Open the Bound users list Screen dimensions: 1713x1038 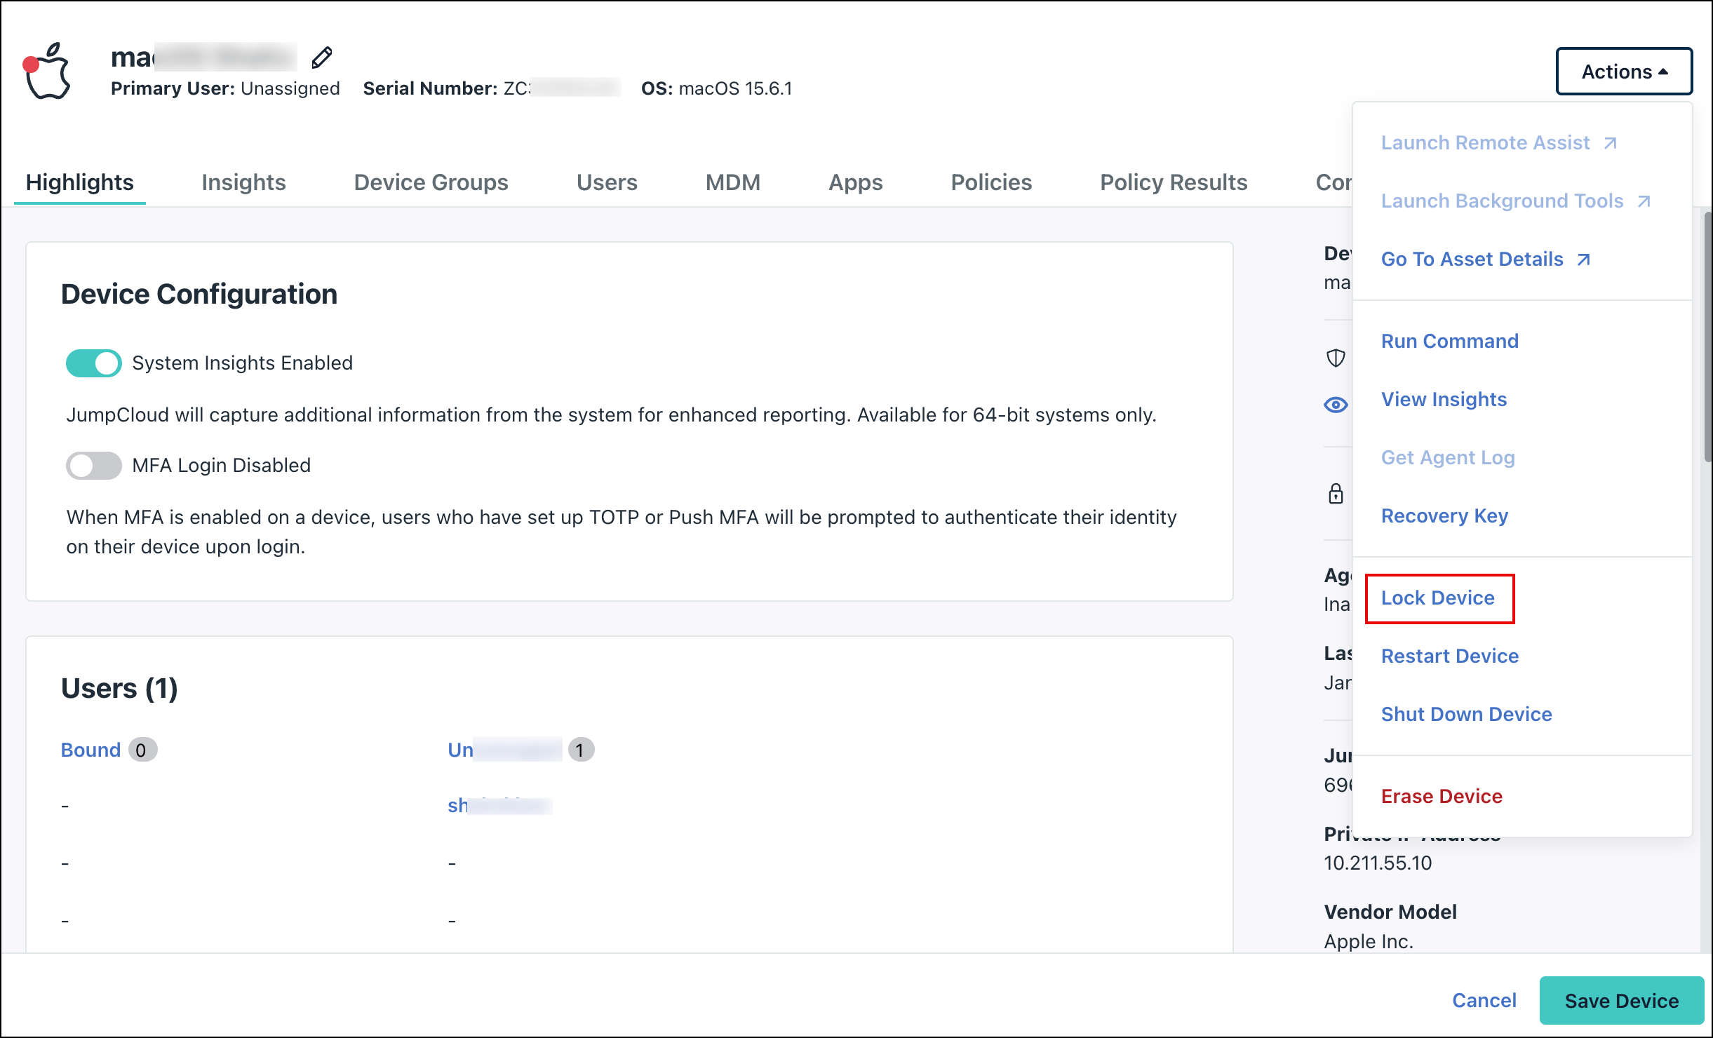coord(90,749)
